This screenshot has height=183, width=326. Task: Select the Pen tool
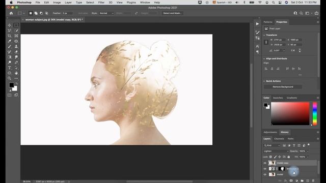click(16, 63)
